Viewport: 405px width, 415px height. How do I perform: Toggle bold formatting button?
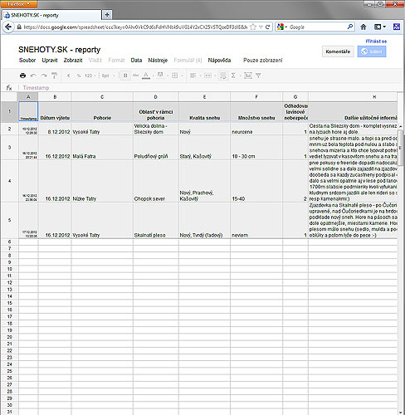tap(125, 76)
